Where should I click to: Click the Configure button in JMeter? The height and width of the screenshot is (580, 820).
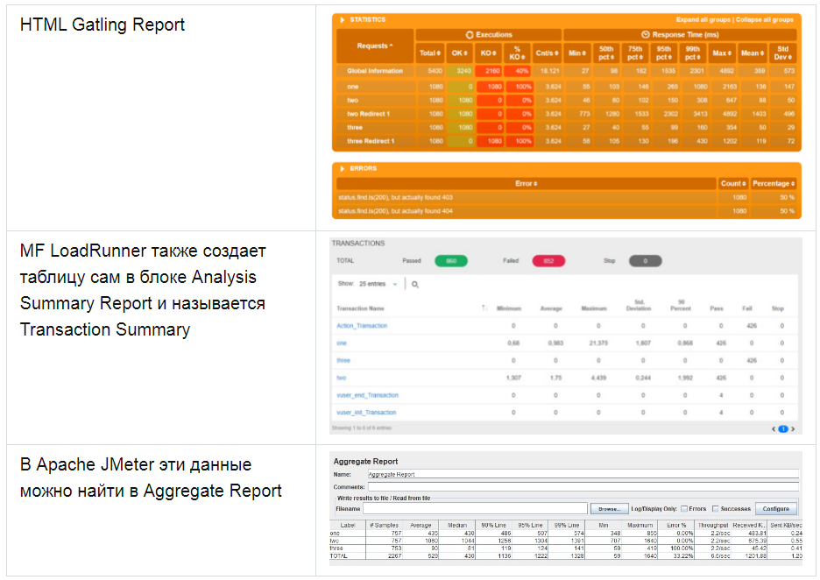pyautogui.click(x=775, y=509)
